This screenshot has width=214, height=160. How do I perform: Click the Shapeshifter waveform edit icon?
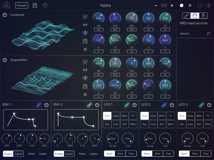(x=85, y=62)
